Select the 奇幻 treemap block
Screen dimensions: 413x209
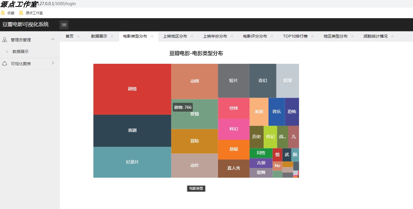[263, 81]
